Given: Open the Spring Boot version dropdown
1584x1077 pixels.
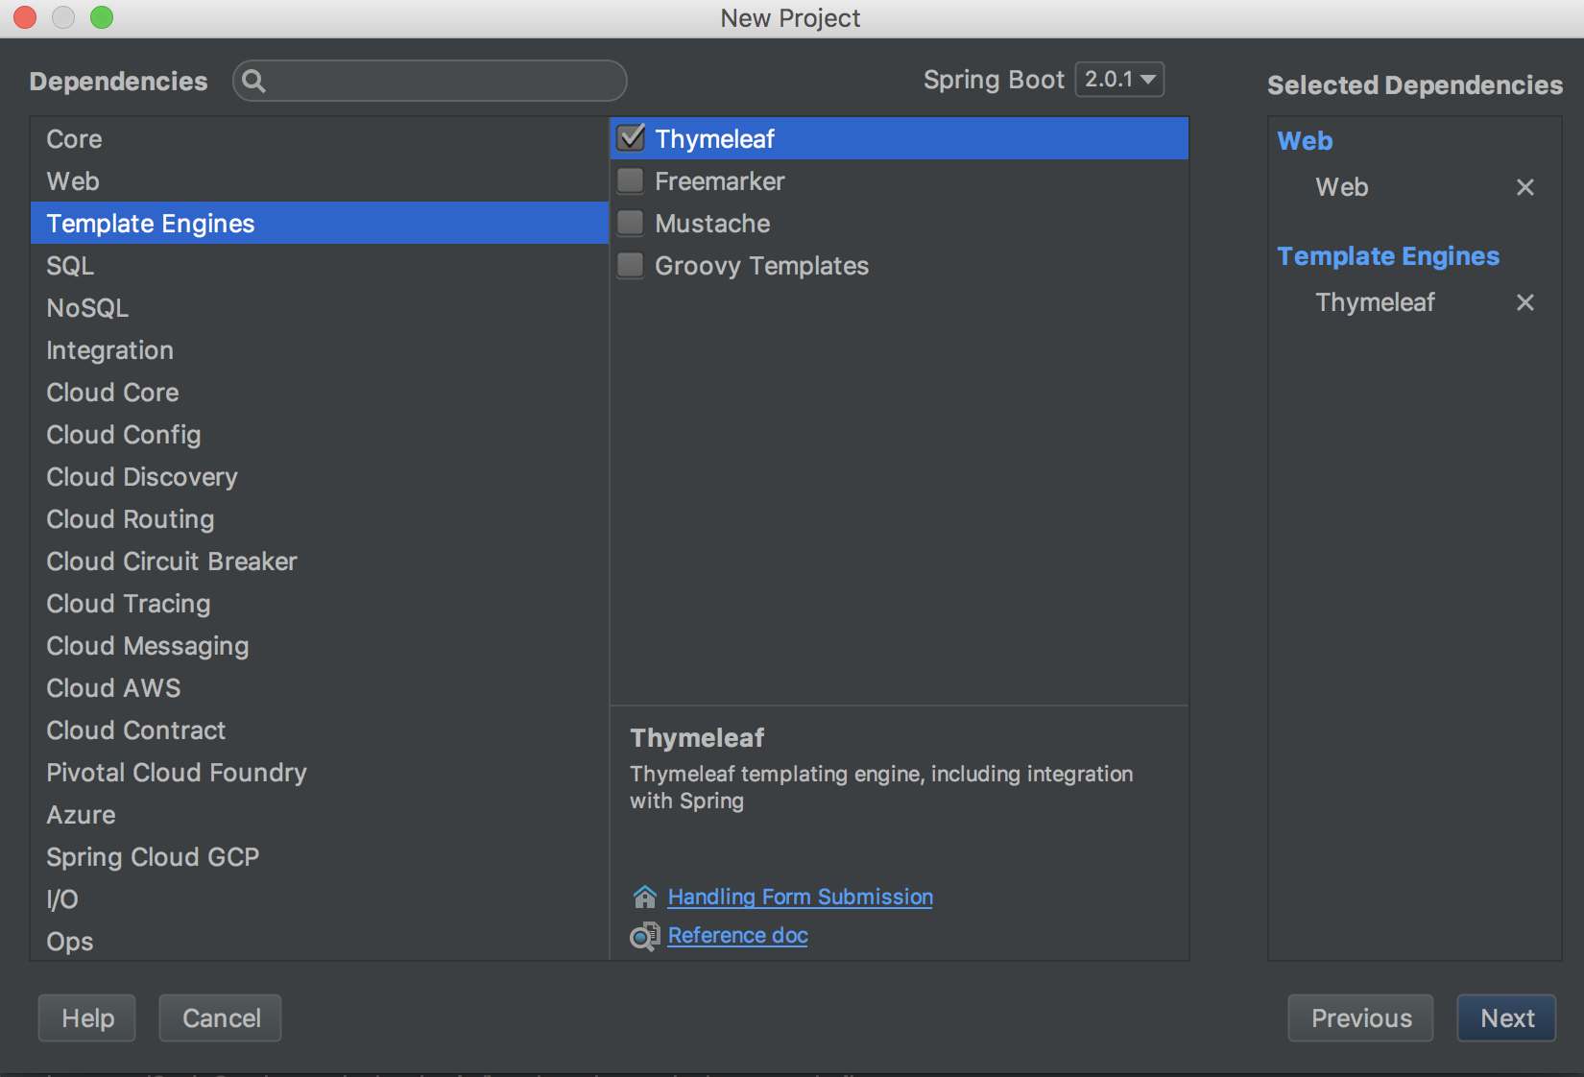Looking at the screenshot, I should point(1119,80).
